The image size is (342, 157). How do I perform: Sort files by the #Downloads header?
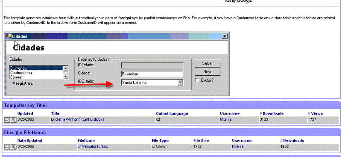tap(292, 141)
